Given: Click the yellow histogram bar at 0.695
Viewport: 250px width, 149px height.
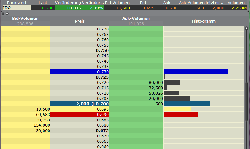Looking at the screenshot, I should click(177, 109).
